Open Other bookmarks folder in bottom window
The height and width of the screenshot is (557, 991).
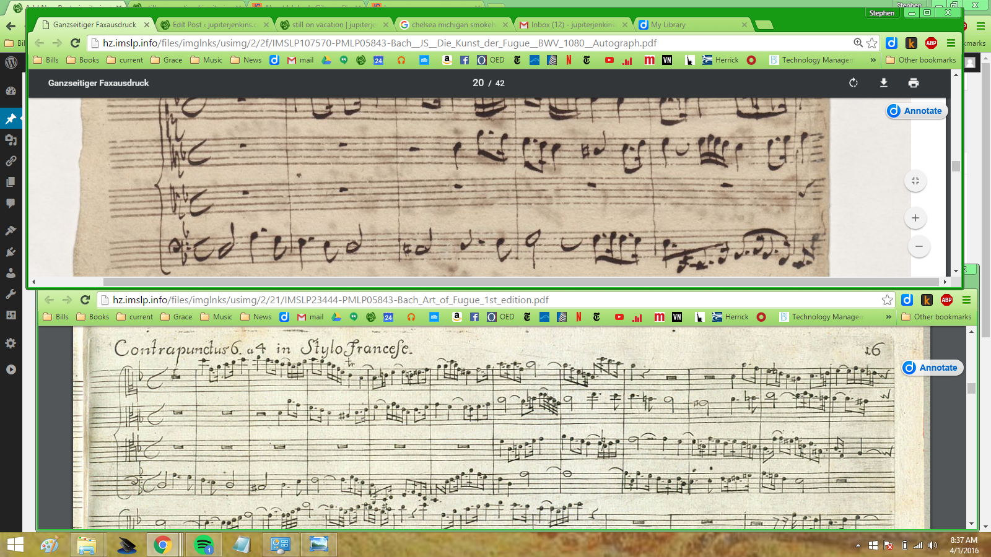936,317
